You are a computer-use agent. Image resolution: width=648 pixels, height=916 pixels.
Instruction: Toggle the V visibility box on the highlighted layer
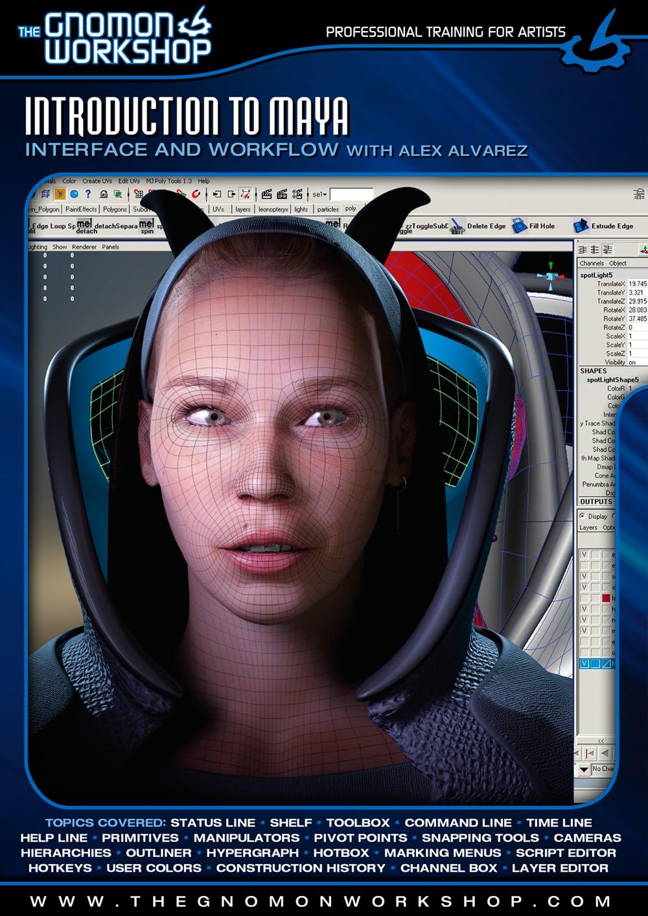coord(584,663)
